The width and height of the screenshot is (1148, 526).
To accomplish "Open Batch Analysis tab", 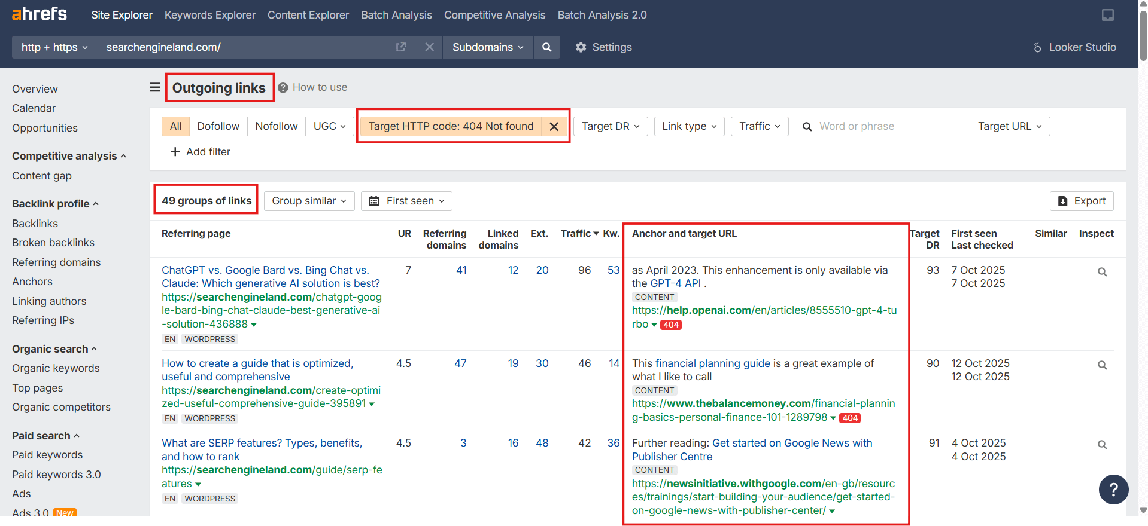I will pos(396,15).
